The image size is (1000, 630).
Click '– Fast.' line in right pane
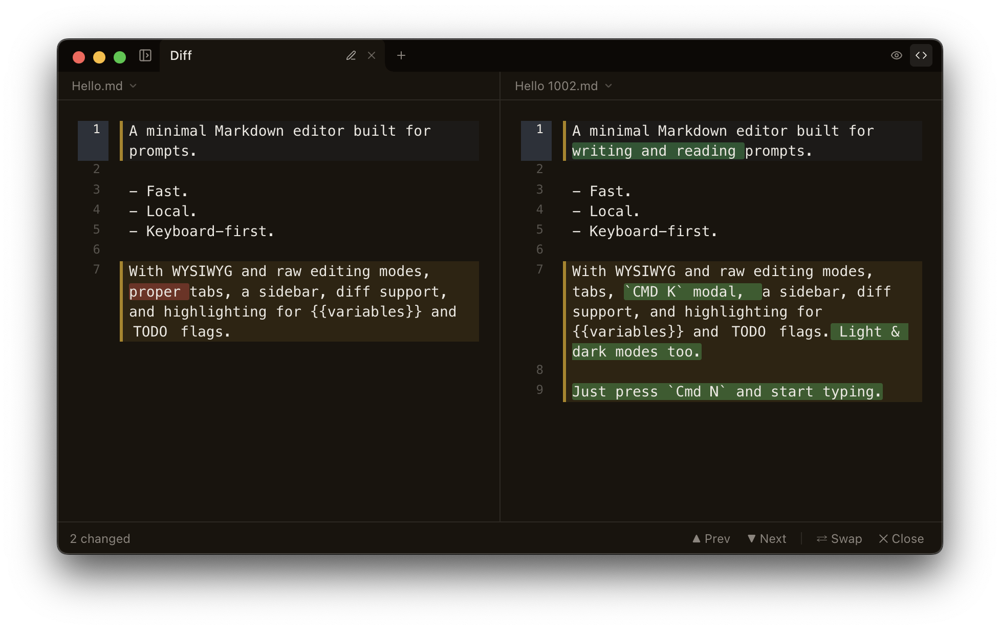(602, 192)
